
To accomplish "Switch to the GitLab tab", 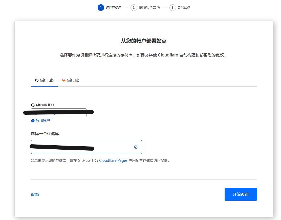I will point(71,80).
